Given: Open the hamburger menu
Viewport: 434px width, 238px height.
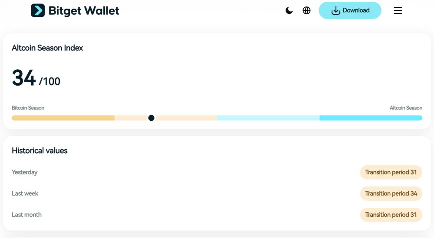Looking at the screenshot, I should coord(398,10).
